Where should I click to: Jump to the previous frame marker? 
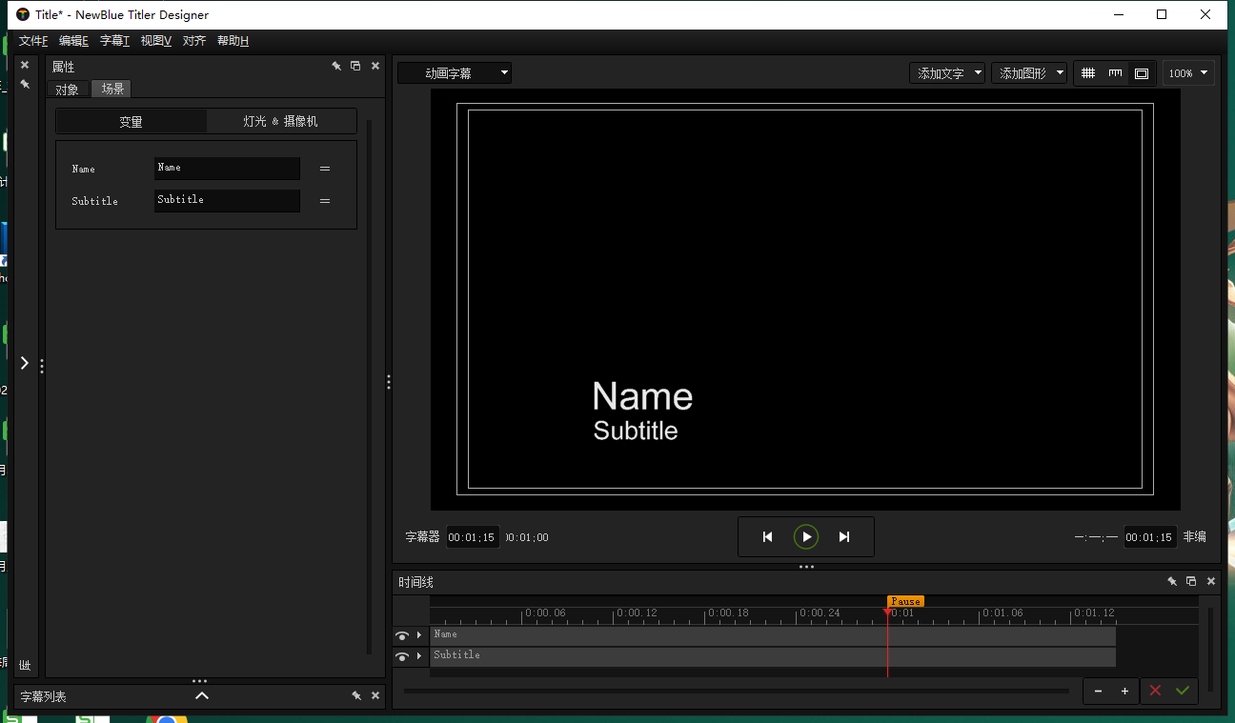tap(767, 537)
